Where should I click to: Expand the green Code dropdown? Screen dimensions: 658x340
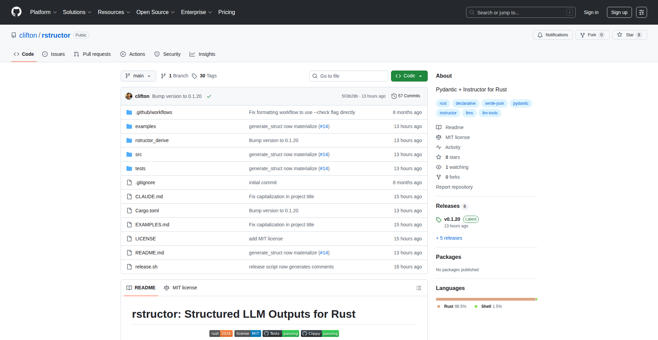(x=409, y=76)
